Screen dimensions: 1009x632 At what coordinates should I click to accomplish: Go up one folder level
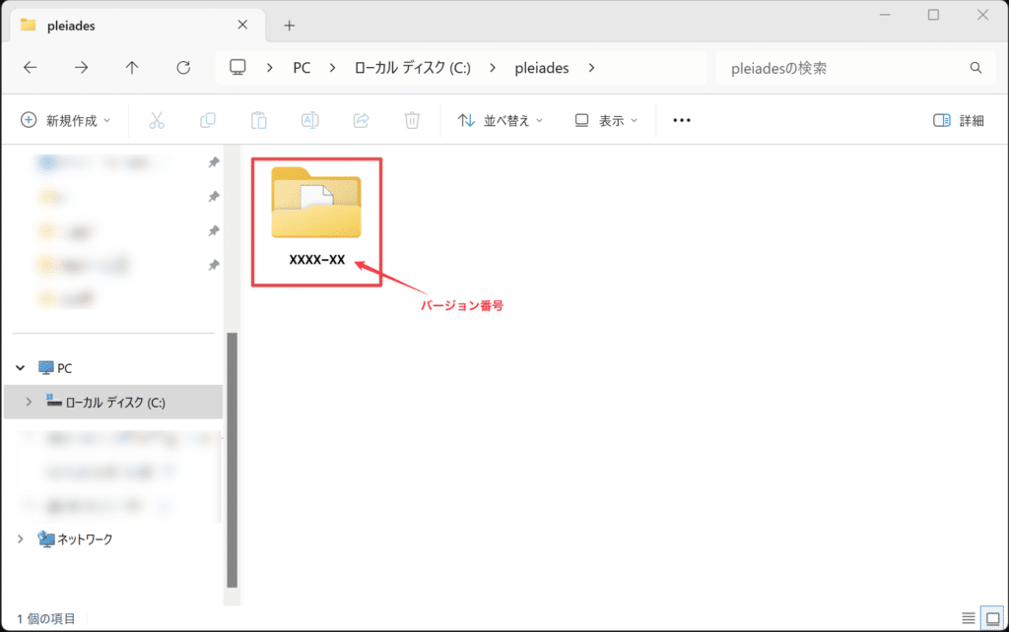132,68
